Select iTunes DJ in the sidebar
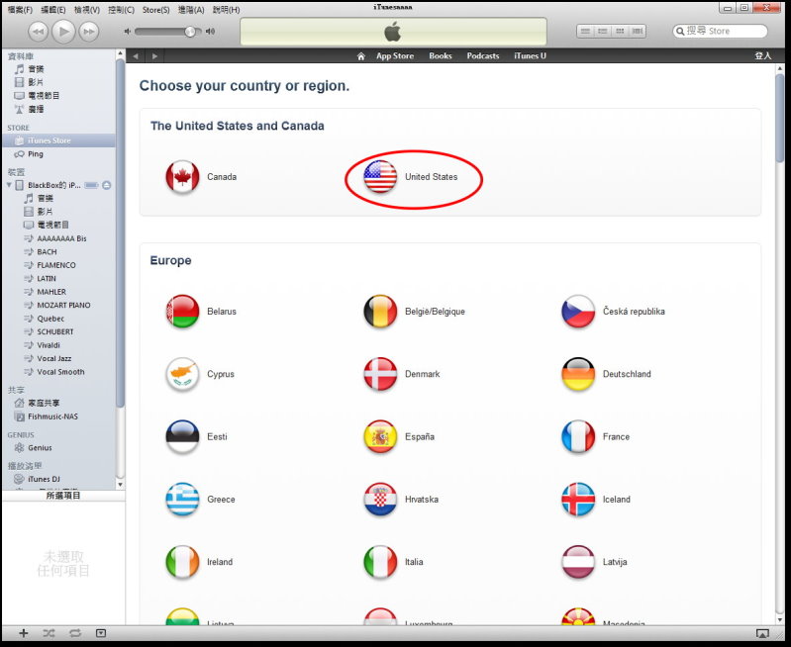The width and height of the screenshot is (791, 647). click(x=44, y=479)
